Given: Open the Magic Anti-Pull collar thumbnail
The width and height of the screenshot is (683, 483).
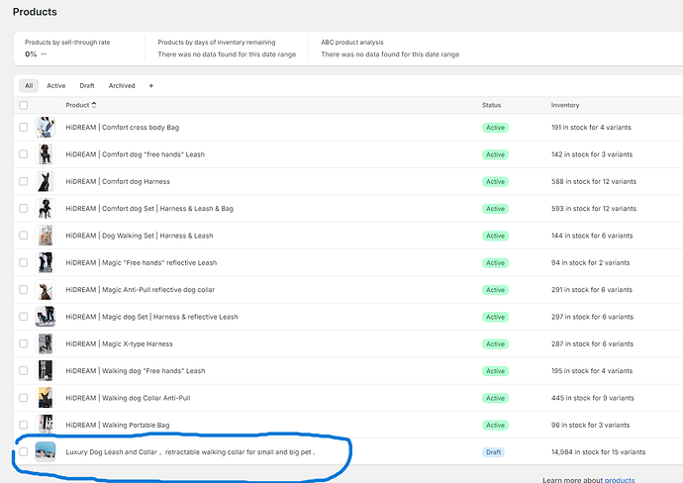Looking at the screenshot, I should (46, 290).
